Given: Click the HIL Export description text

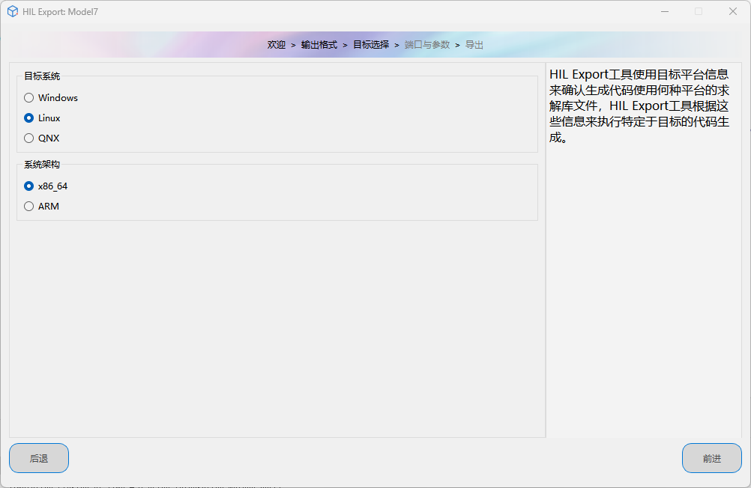Looking at the screenshot, I should [639, 106].
